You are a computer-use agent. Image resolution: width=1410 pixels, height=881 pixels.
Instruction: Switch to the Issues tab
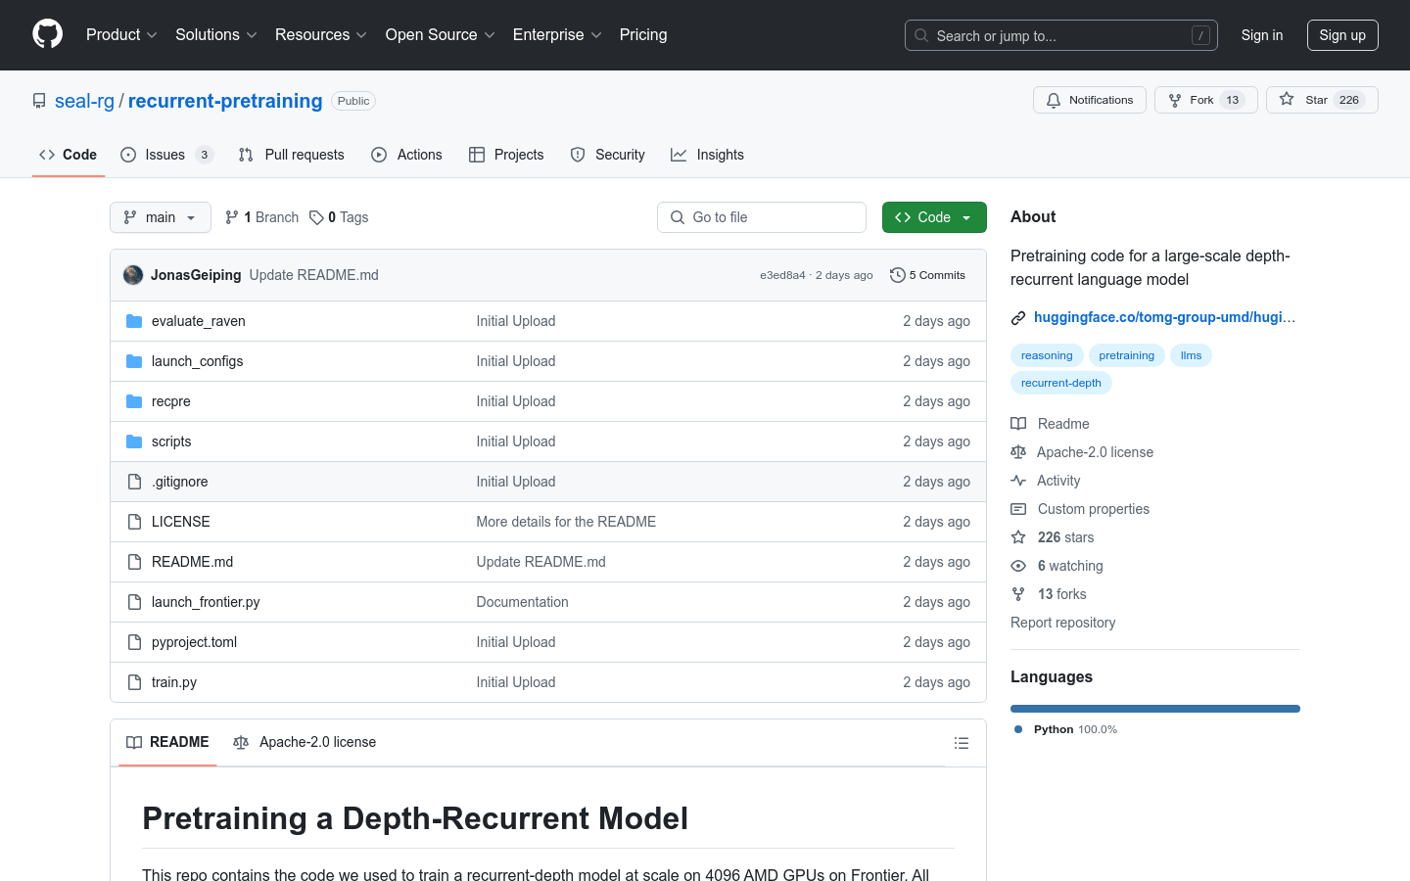point(165,155)
